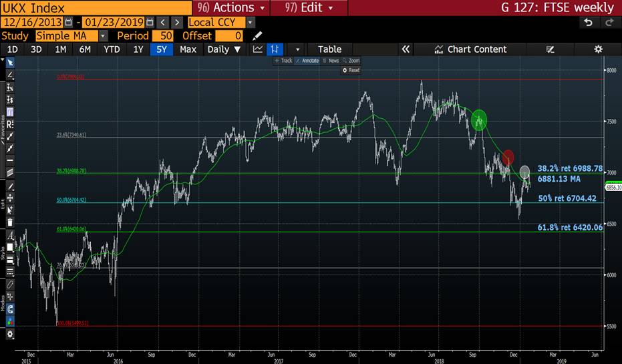Viewport: 622px width, 364px height.
Task: Open the left toolbar settings gear
Action: coord(10,334)
